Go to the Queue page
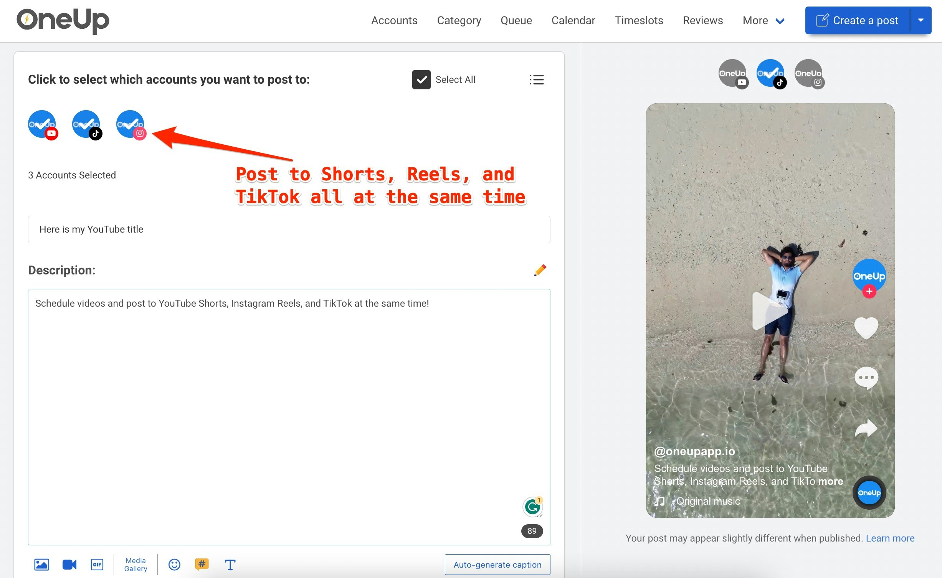 tap(516, 20)
